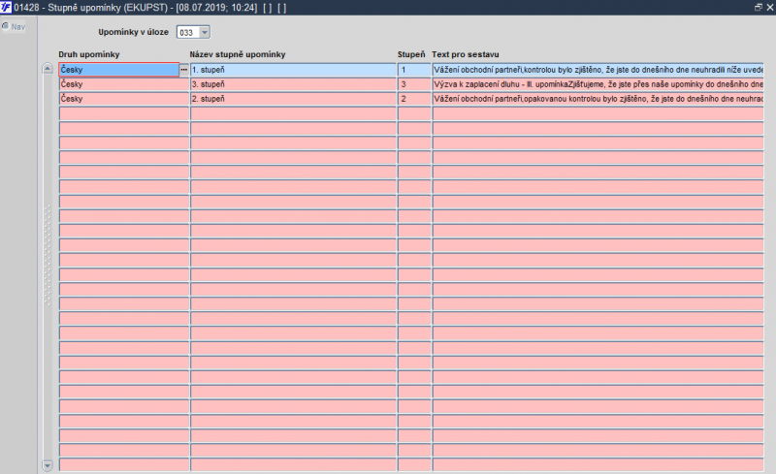
Task: Click the Upomínky v úloze label
Action: coord(133,32)
